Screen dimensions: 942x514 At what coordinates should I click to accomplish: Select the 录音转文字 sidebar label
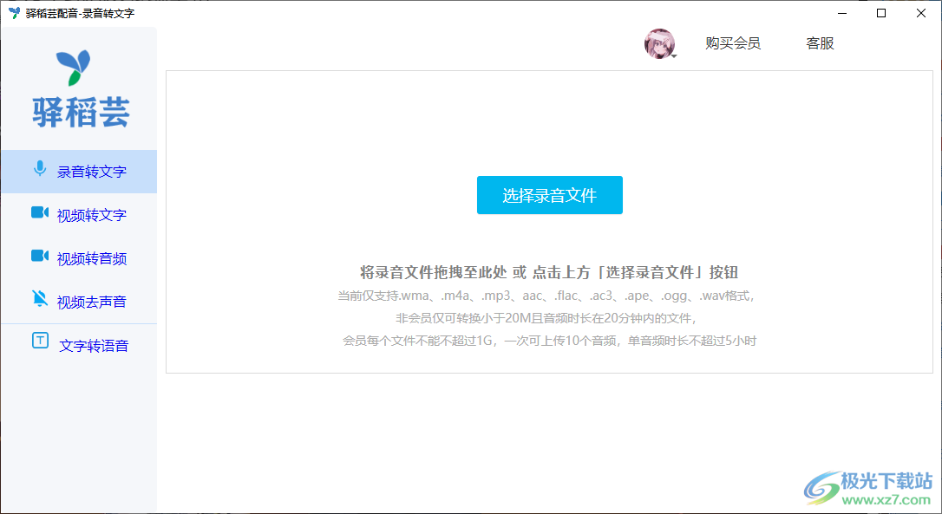tap(92, 172)
